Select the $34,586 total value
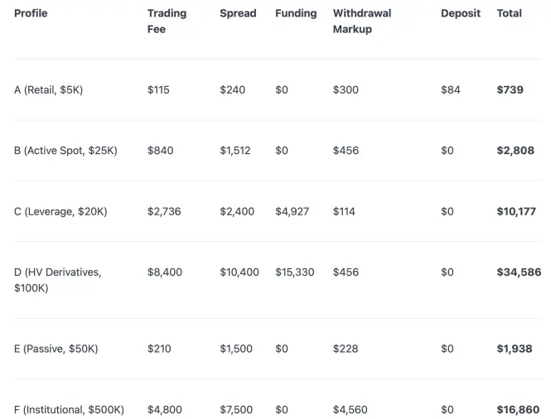This screenshot has height=419, width=551. point(519,272)
